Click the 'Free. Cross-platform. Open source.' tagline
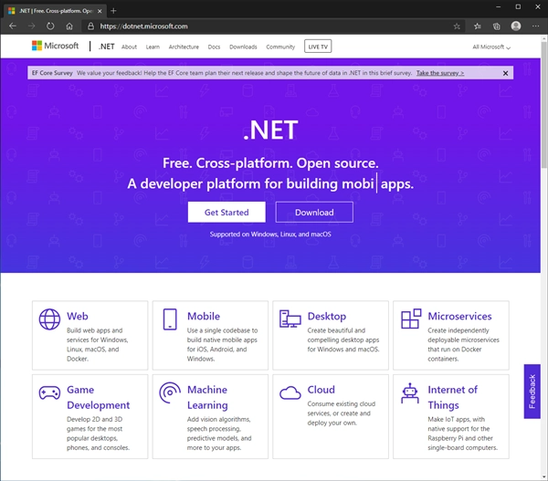 (270, 163)
